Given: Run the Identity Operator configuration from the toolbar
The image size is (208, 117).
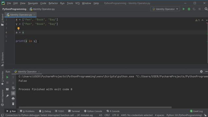Looking at the screenshot, I should pyautogui.click(x=184, y=9).
